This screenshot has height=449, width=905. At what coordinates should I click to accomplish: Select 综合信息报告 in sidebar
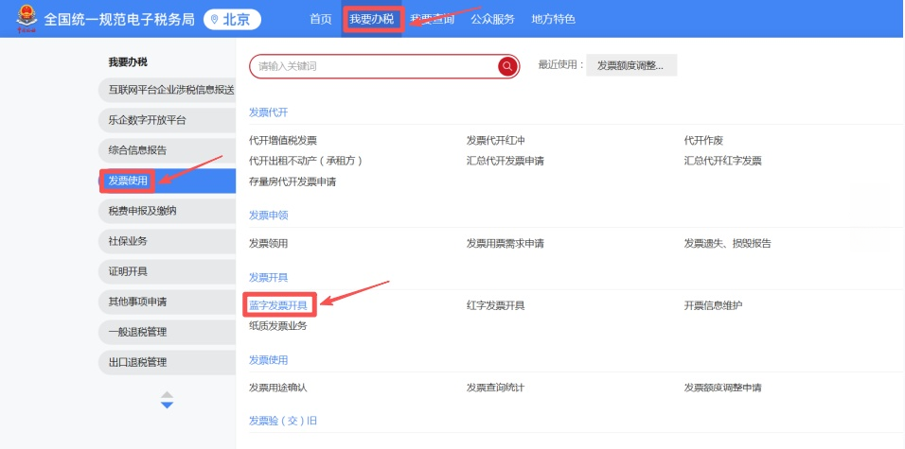click(167, 150)
